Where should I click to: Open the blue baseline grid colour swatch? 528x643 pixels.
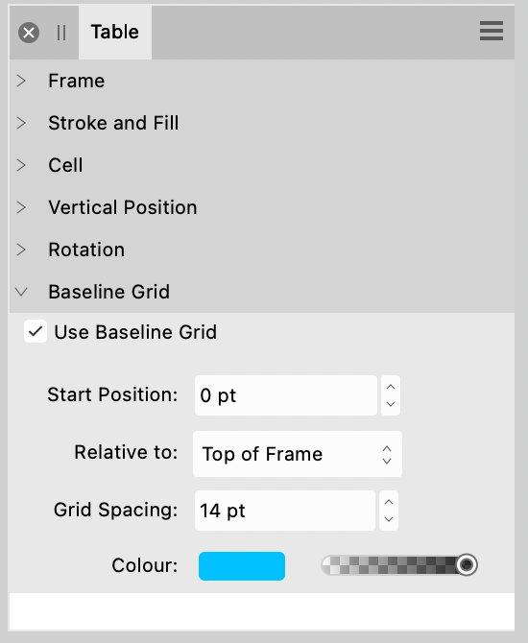[242, 566]
